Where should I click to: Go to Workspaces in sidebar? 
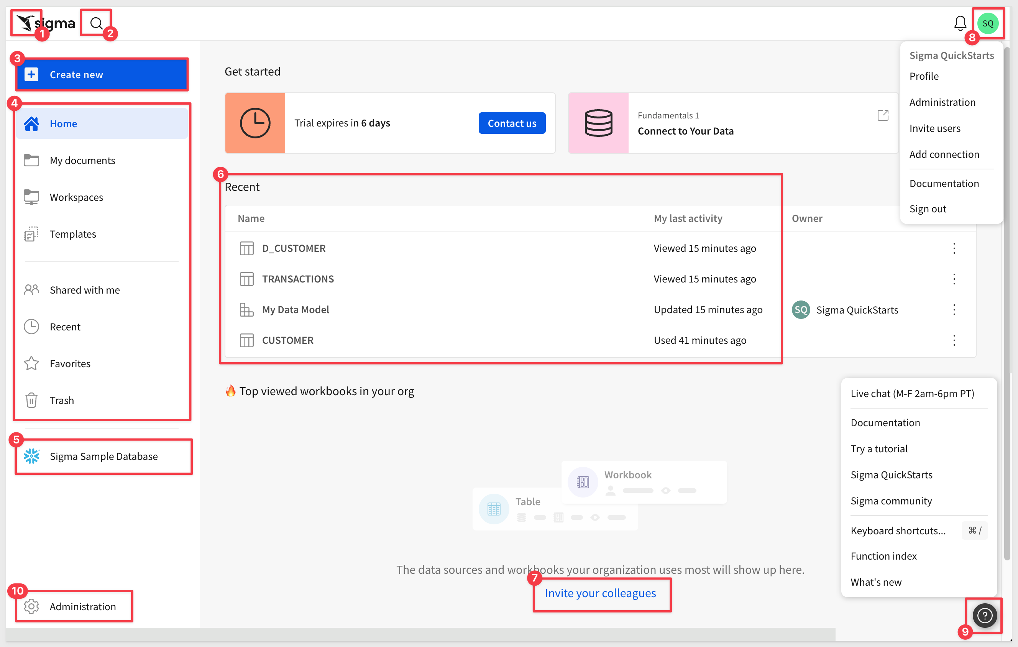pyautogui.click(x=102, y=197)
